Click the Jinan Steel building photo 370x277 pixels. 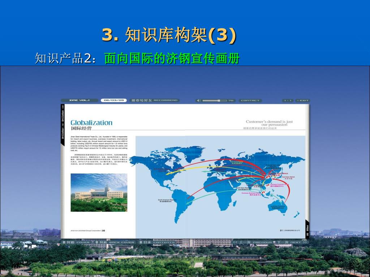[99, 193]
